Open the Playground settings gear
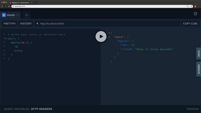This screenshot has height=113, width=201. [195, 13]
